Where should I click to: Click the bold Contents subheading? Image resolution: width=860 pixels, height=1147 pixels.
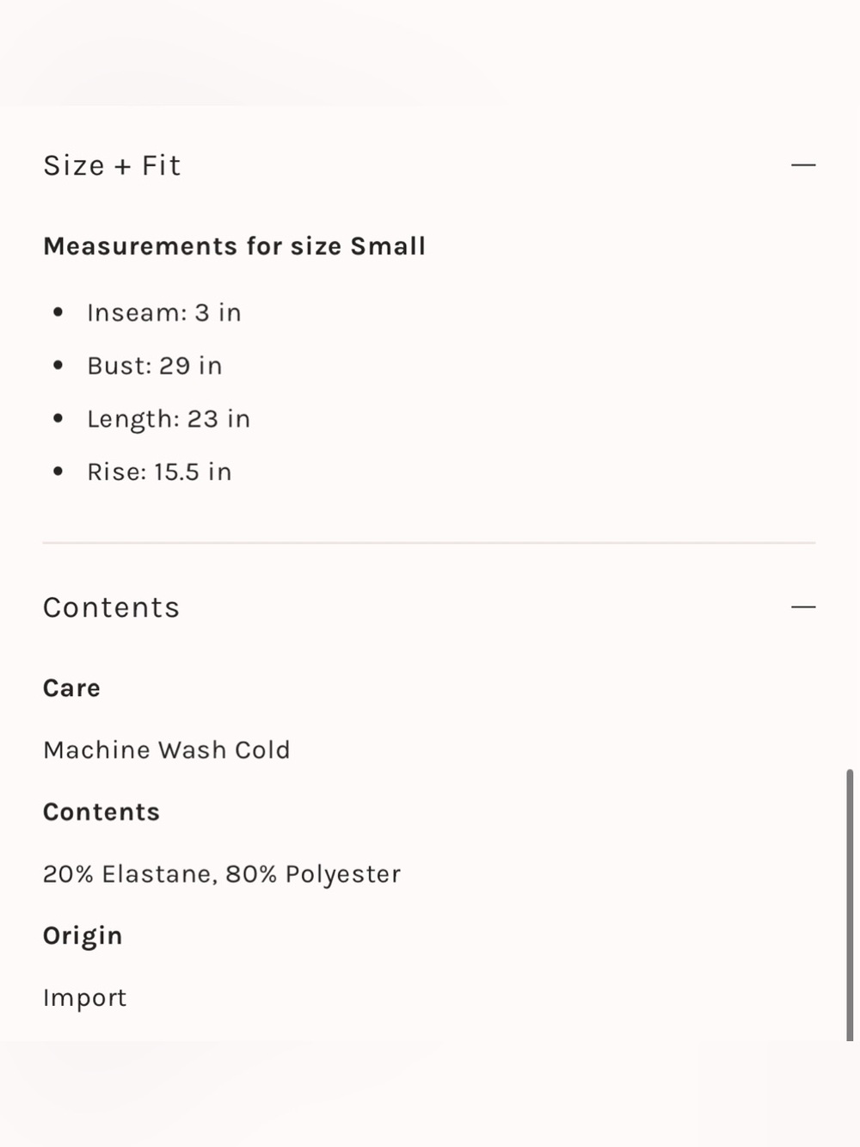click(101, 812)
